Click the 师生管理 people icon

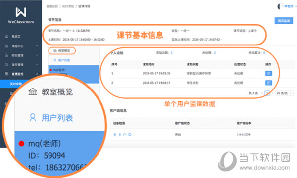6,55
